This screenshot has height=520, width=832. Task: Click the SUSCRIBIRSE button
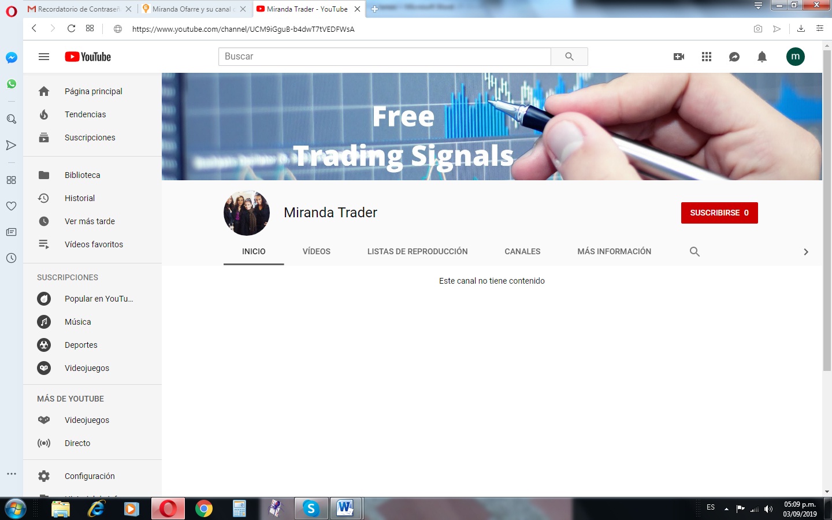(719, 213)
